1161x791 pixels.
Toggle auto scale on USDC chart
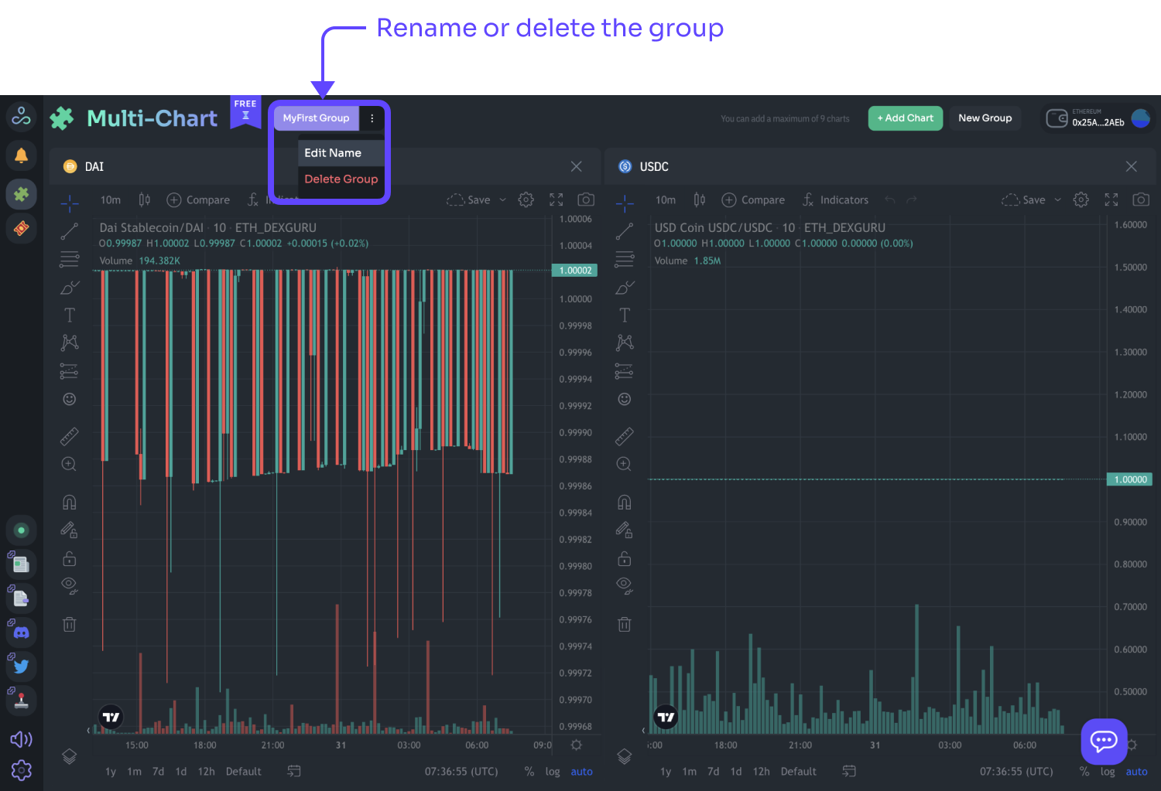pos(1136,772)
